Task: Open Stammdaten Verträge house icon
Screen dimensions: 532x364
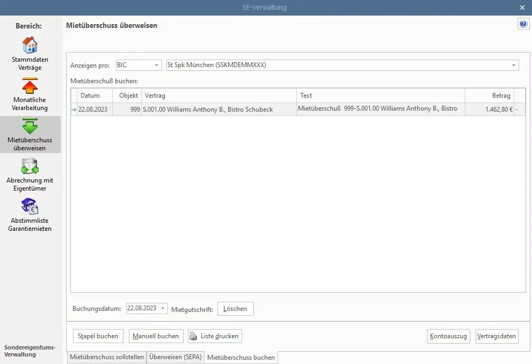Action: (30, 45)
